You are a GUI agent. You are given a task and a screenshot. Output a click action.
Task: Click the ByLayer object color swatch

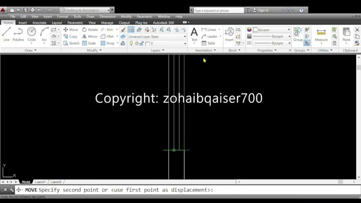click(255, 30)
